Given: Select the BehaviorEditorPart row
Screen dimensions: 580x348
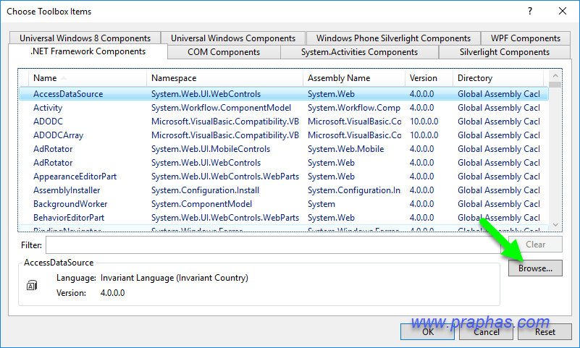Looking at the screenshot, I should (284, 218).
